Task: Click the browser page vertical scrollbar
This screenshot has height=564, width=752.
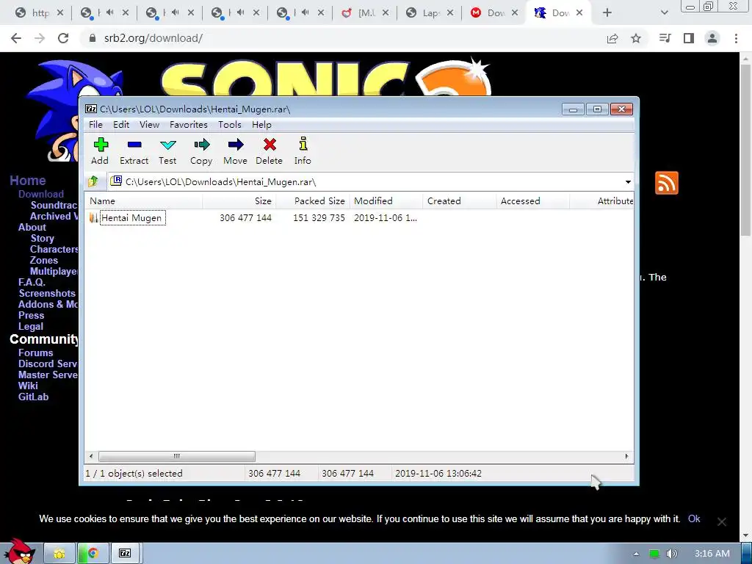Action: point(745,148)
